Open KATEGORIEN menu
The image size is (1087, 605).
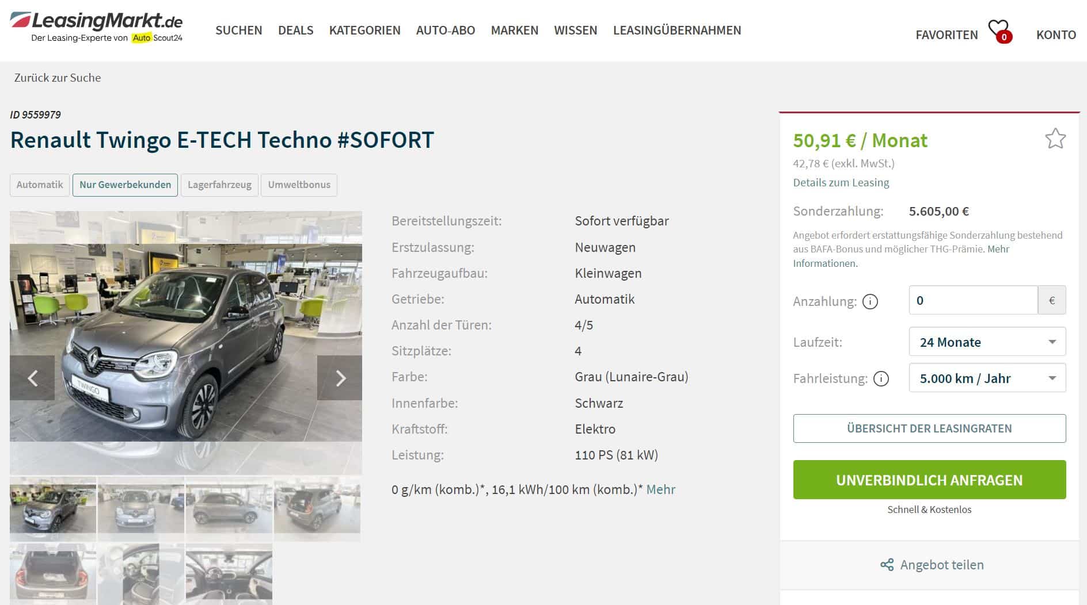(x=364, y=30)
